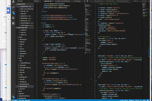The height and width of the screenshot is (101, 152).
Task: Click Spaces indentation setting in status bar
Action: click(131, 100)
